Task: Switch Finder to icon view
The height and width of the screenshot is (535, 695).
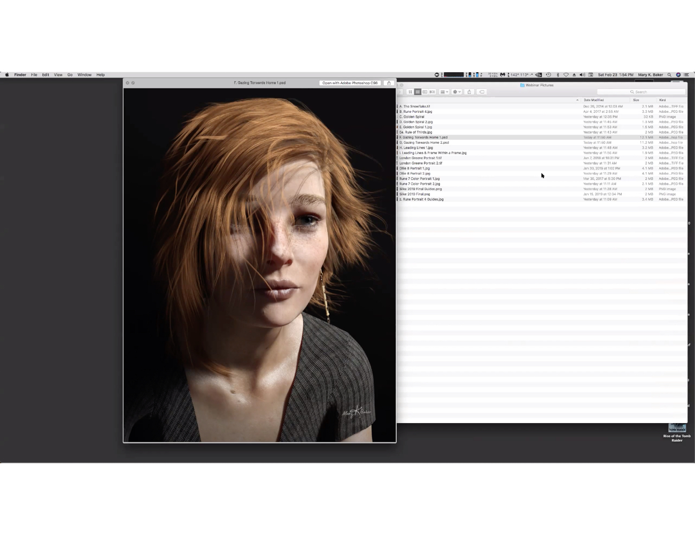Action: 411,92
